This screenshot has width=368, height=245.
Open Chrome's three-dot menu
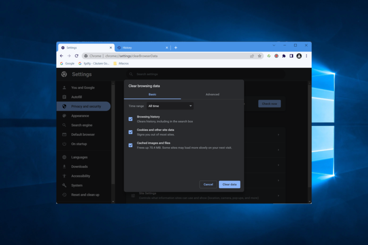click(x=307, y=56)
